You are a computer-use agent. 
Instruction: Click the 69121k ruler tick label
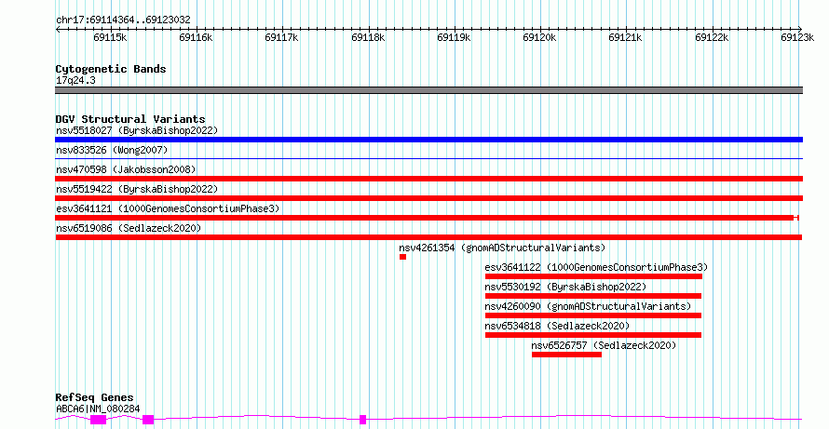pos(625,37)
